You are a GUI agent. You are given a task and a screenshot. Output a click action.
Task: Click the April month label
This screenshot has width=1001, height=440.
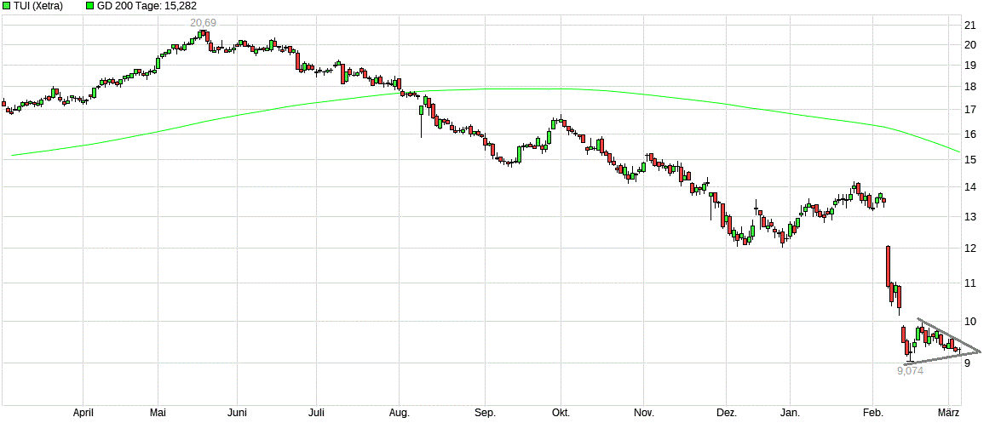(x=83, y=413)
